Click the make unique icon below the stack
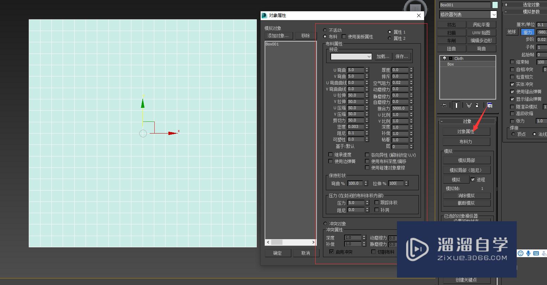Image resolution: width=547 pixels, height=285 pixels. click(469, 105)
